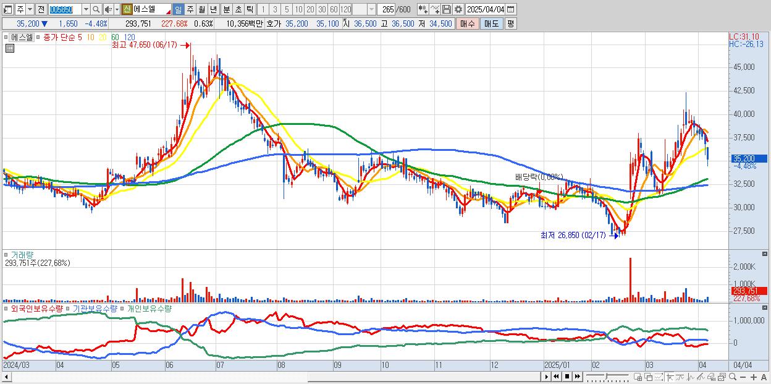Select the 초 second period button

(238, 9)
